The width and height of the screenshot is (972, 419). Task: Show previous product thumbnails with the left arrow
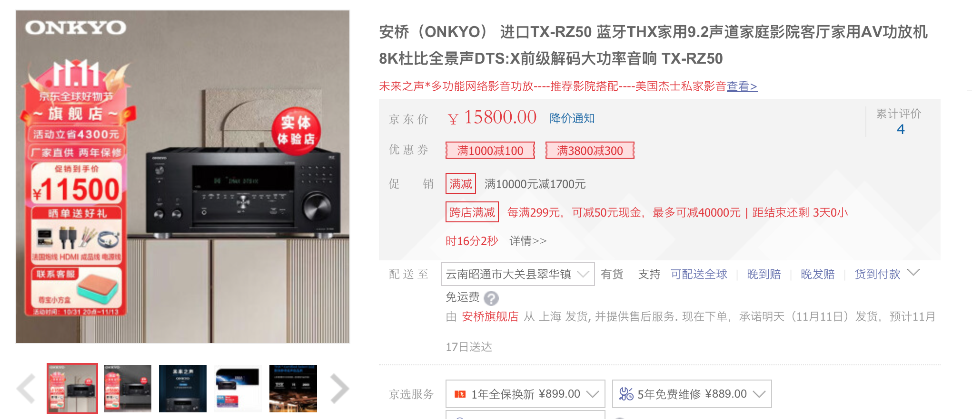click(x=26, y=389)
